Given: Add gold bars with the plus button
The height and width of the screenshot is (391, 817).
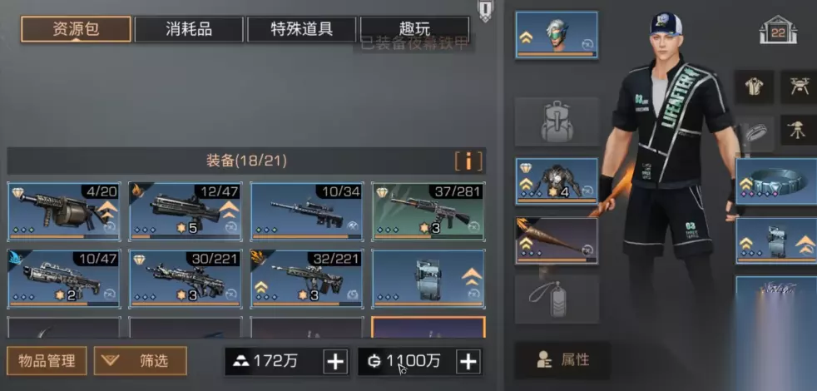Looking at the screenshot, I should pos(335,361).
